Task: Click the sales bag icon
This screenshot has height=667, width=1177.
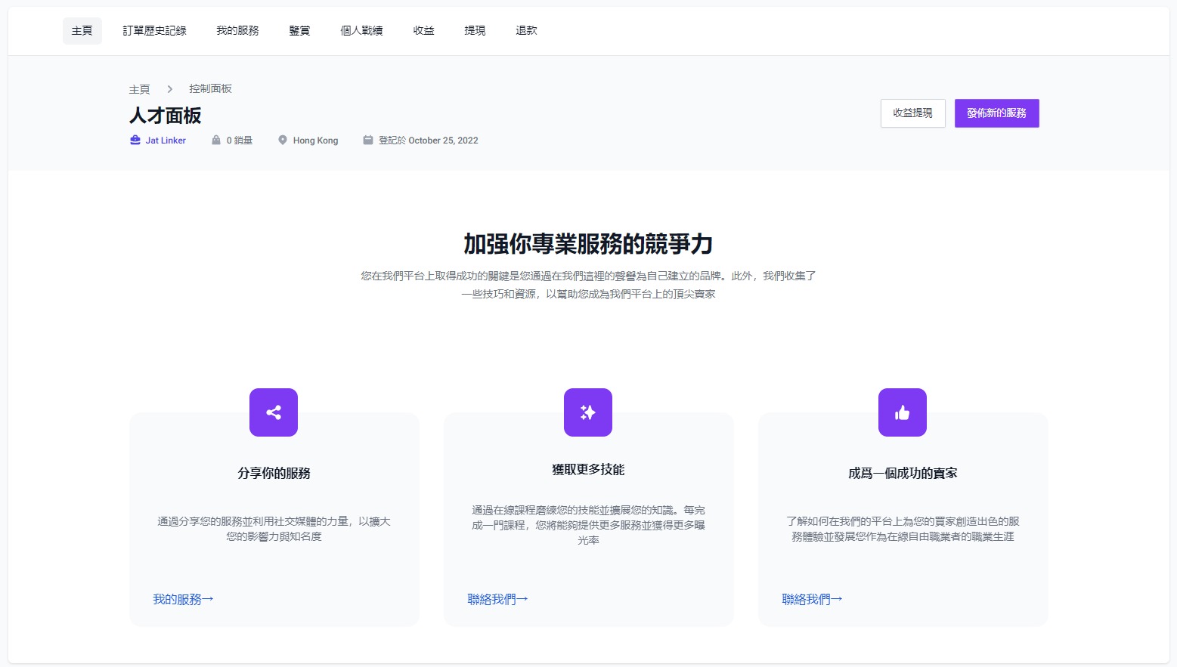Action: point(216,141)
